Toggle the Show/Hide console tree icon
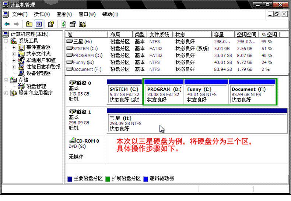 [x=39, y=24]
